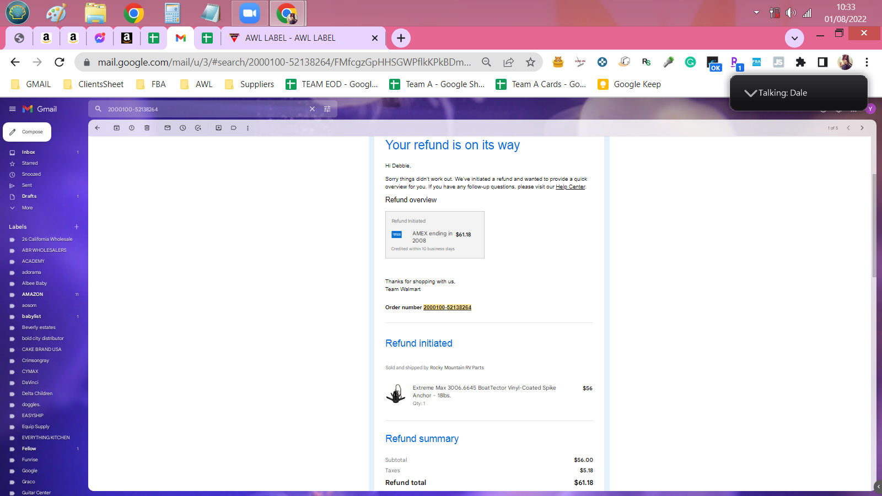The width and height of the screenshot is (882, 496).
Task: Collapse the Talking: Dale notification
Action: point(750,93)
